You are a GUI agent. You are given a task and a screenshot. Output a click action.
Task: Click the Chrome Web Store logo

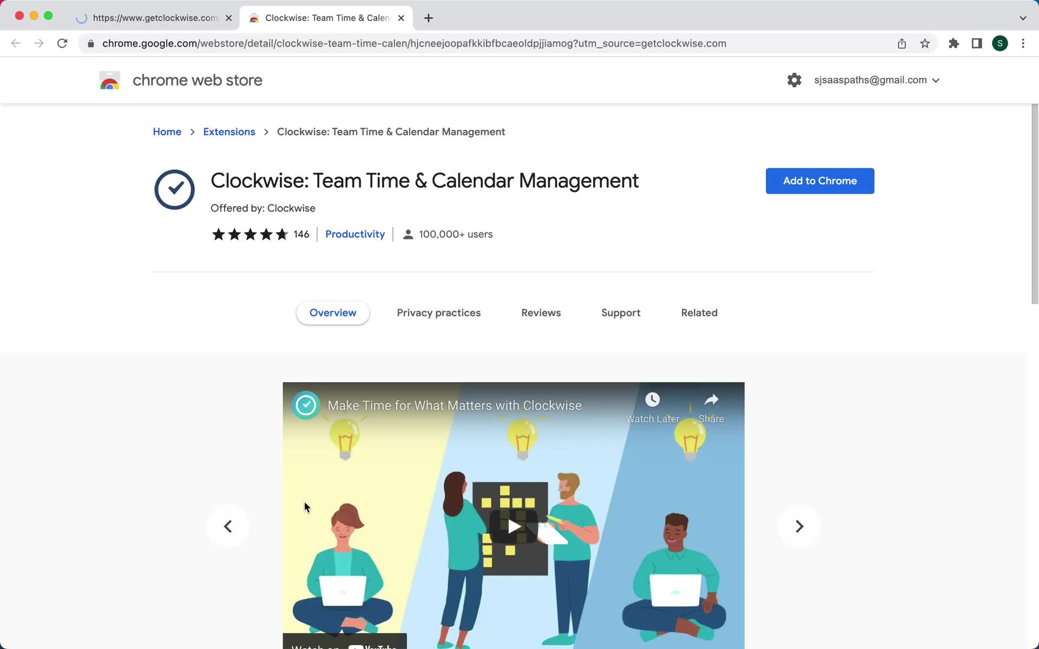110,80
